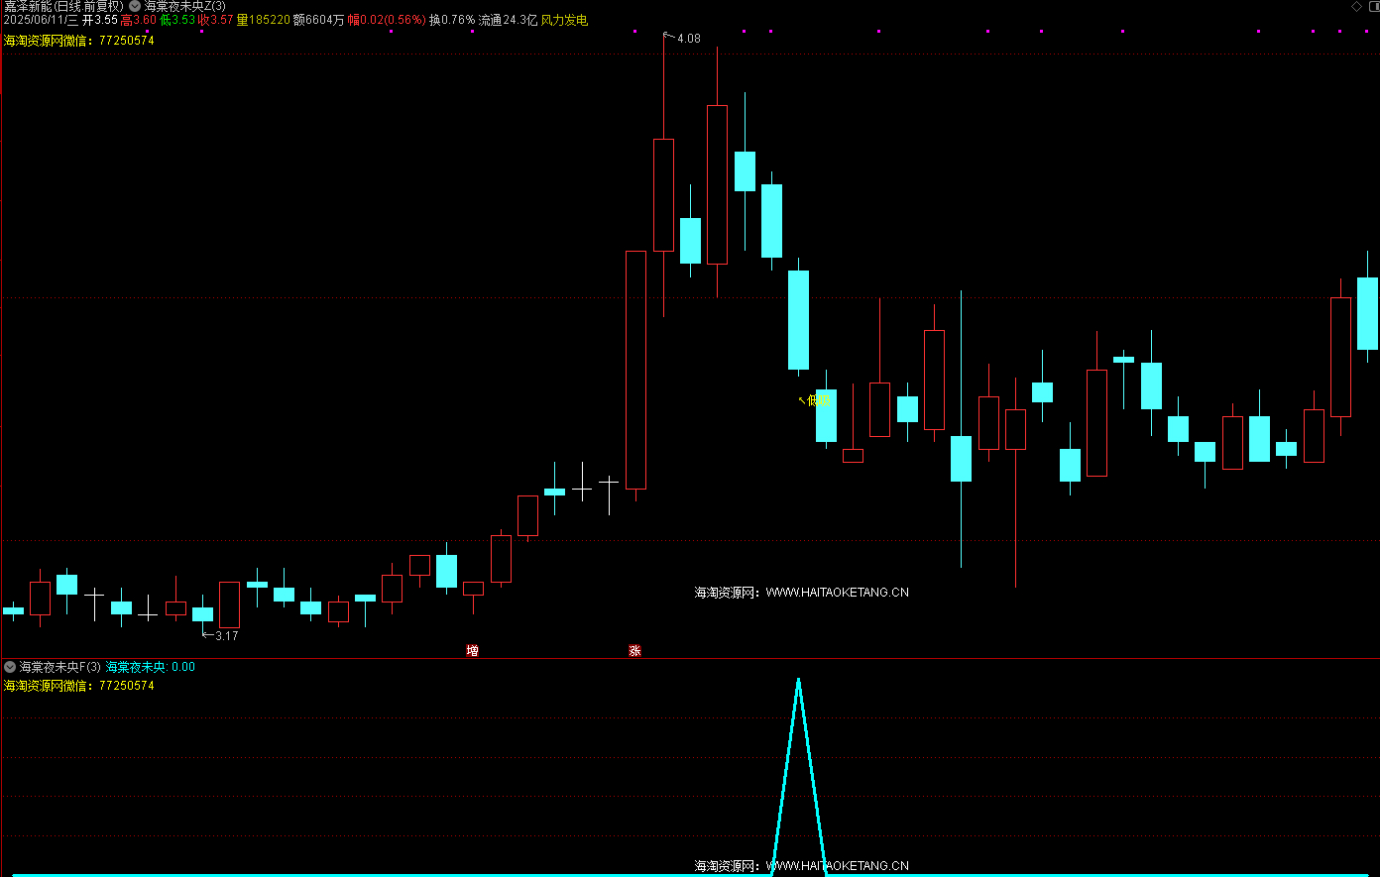Image resolution: width=1380 pixels, height=877 pixels.
Task: Click the 增 event marker below the chart
Action: 473,651
